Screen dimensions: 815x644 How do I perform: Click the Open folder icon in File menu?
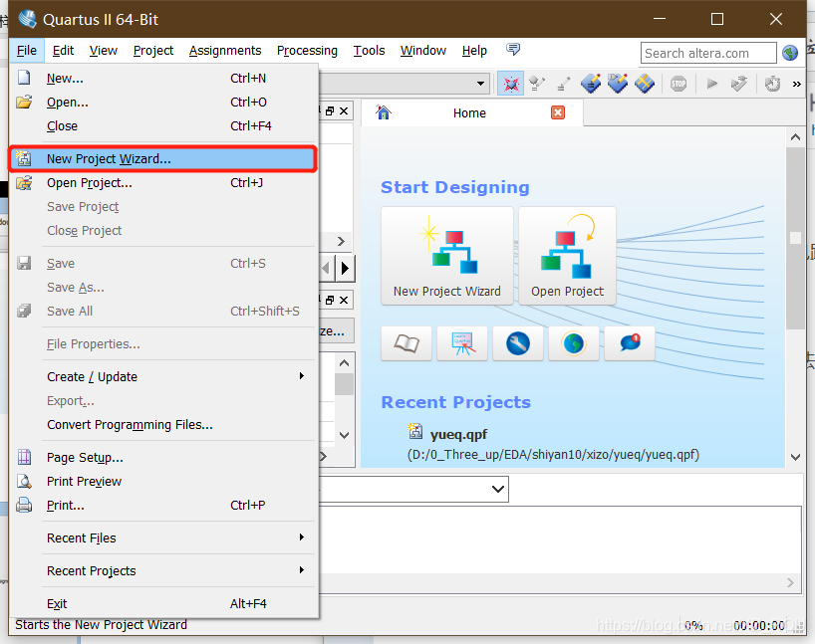24,102
